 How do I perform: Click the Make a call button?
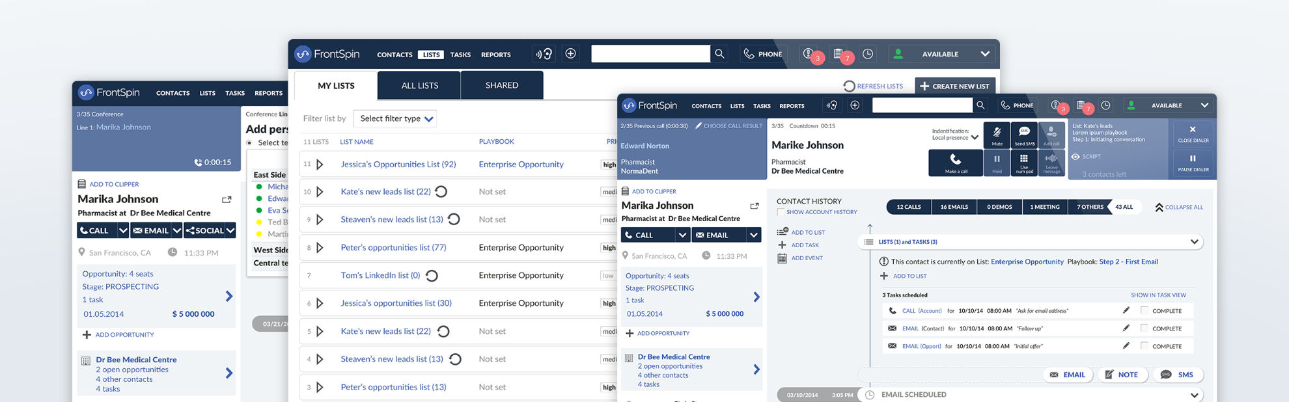(x=955, y=163)
